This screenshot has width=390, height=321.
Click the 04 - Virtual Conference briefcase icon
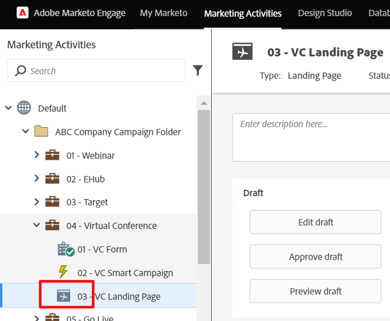(x=52, y=225)
